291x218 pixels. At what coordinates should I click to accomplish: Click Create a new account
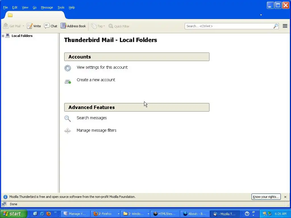(96, 80)
